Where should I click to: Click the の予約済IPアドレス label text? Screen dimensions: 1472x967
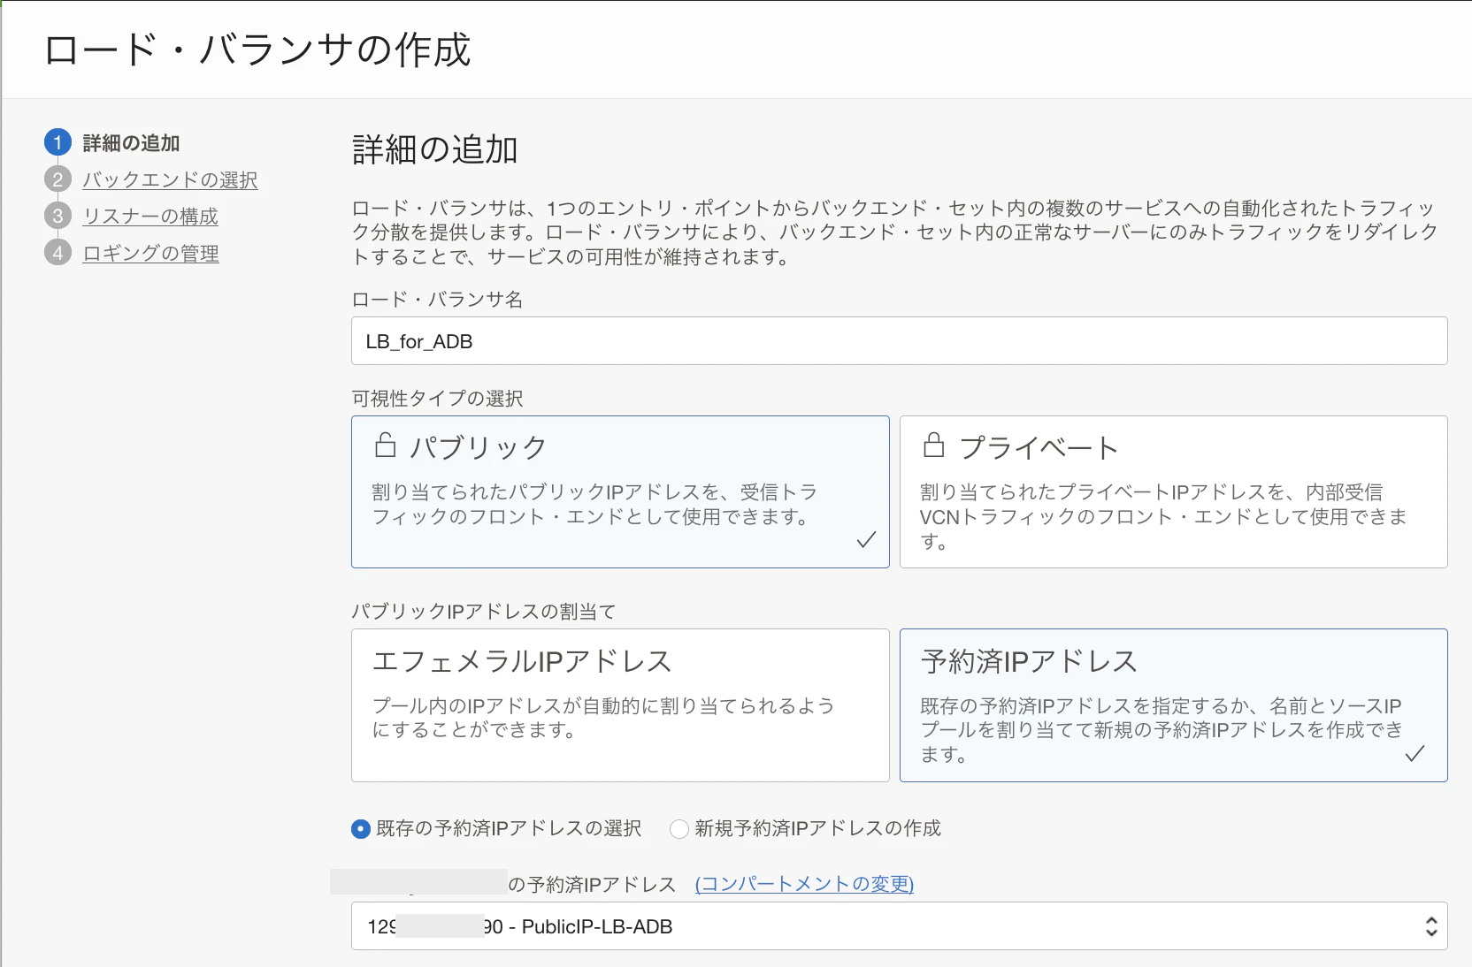point(592,884)
